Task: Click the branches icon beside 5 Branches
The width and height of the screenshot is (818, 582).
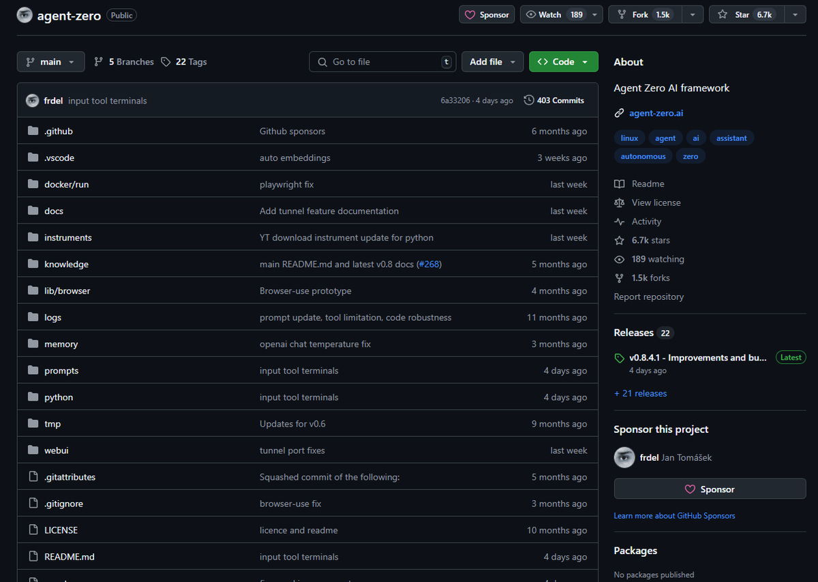Action: [x=99, y=62]
